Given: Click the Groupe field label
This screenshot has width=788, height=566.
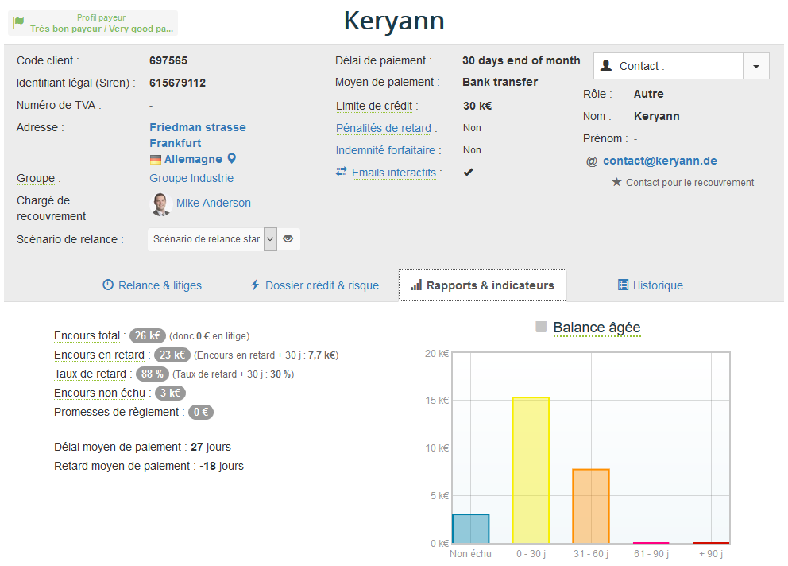Looking at the screenshot, I should coord(36,179).
